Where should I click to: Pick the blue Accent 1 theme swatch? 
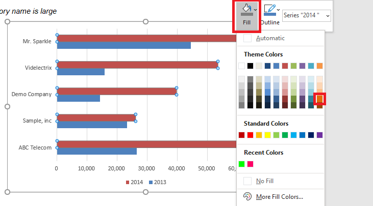276,66
